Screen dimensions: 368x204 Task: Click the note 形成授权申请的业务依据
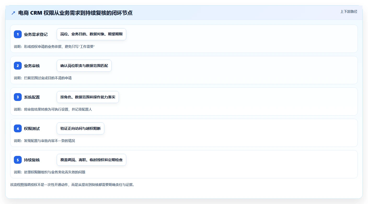pos(54,47)
